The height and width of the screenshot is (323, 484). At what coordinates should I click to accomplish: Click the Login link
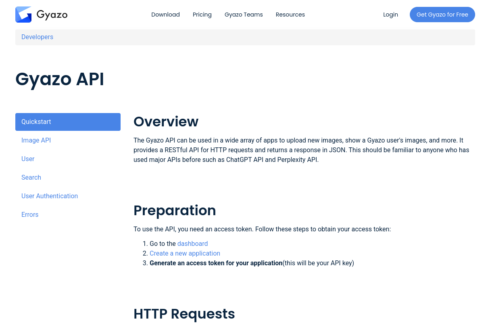point(390,15)
